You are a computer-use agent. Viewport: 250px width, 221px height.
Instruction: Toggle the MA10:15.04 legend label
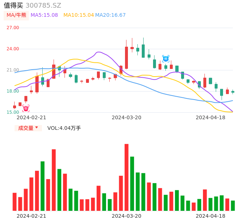[x=78, y=15]
